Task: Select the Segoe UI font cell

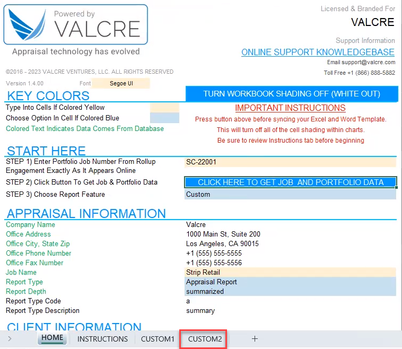Action: 121,83
